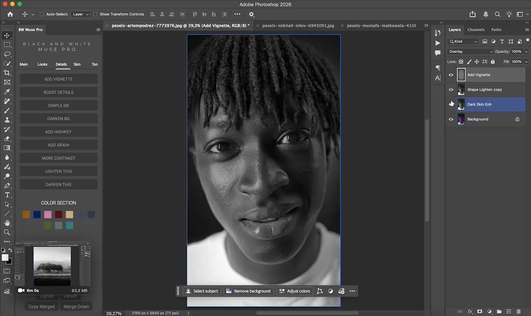The width and height of the screenshot is (531, 316).
Task: Toggle visibility of Dark Skin Enh layer
Action: click(451, 104)
